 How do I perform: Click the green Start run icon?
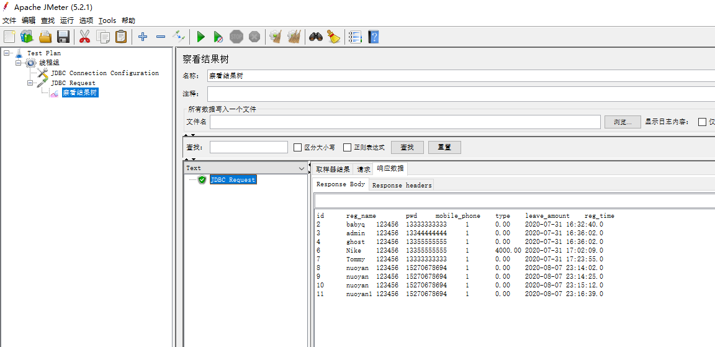tap(200, 37)
